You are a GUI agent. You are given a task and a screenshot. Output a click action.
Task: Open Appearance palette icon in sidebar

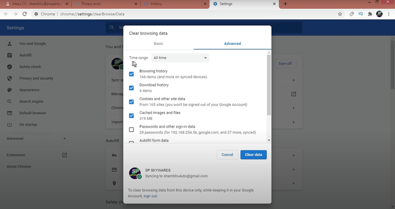coord(9,90)
